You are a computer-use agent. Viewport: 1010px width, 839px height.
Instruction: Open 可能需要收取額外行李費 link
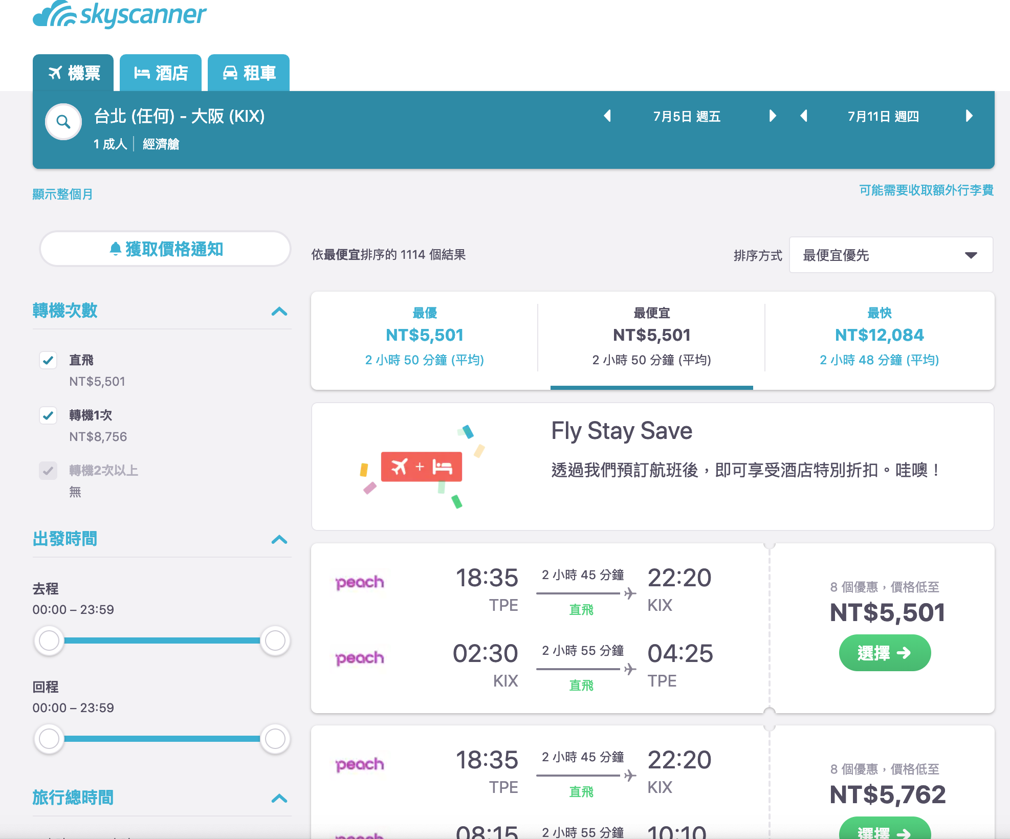pyautogui.click(x=926, y=190)
